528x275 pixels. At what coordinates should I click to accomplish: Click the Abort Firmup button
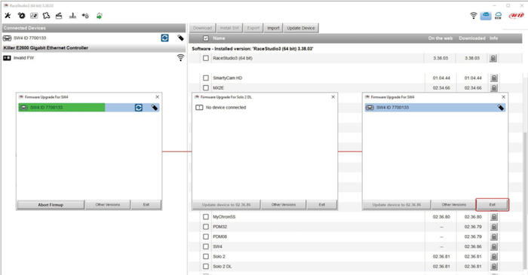click(51, 205)
